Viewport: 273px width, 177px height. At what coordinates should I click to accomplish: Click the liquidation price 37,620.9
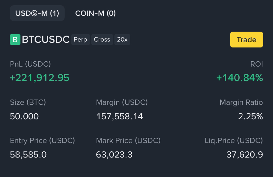(245, 155)
